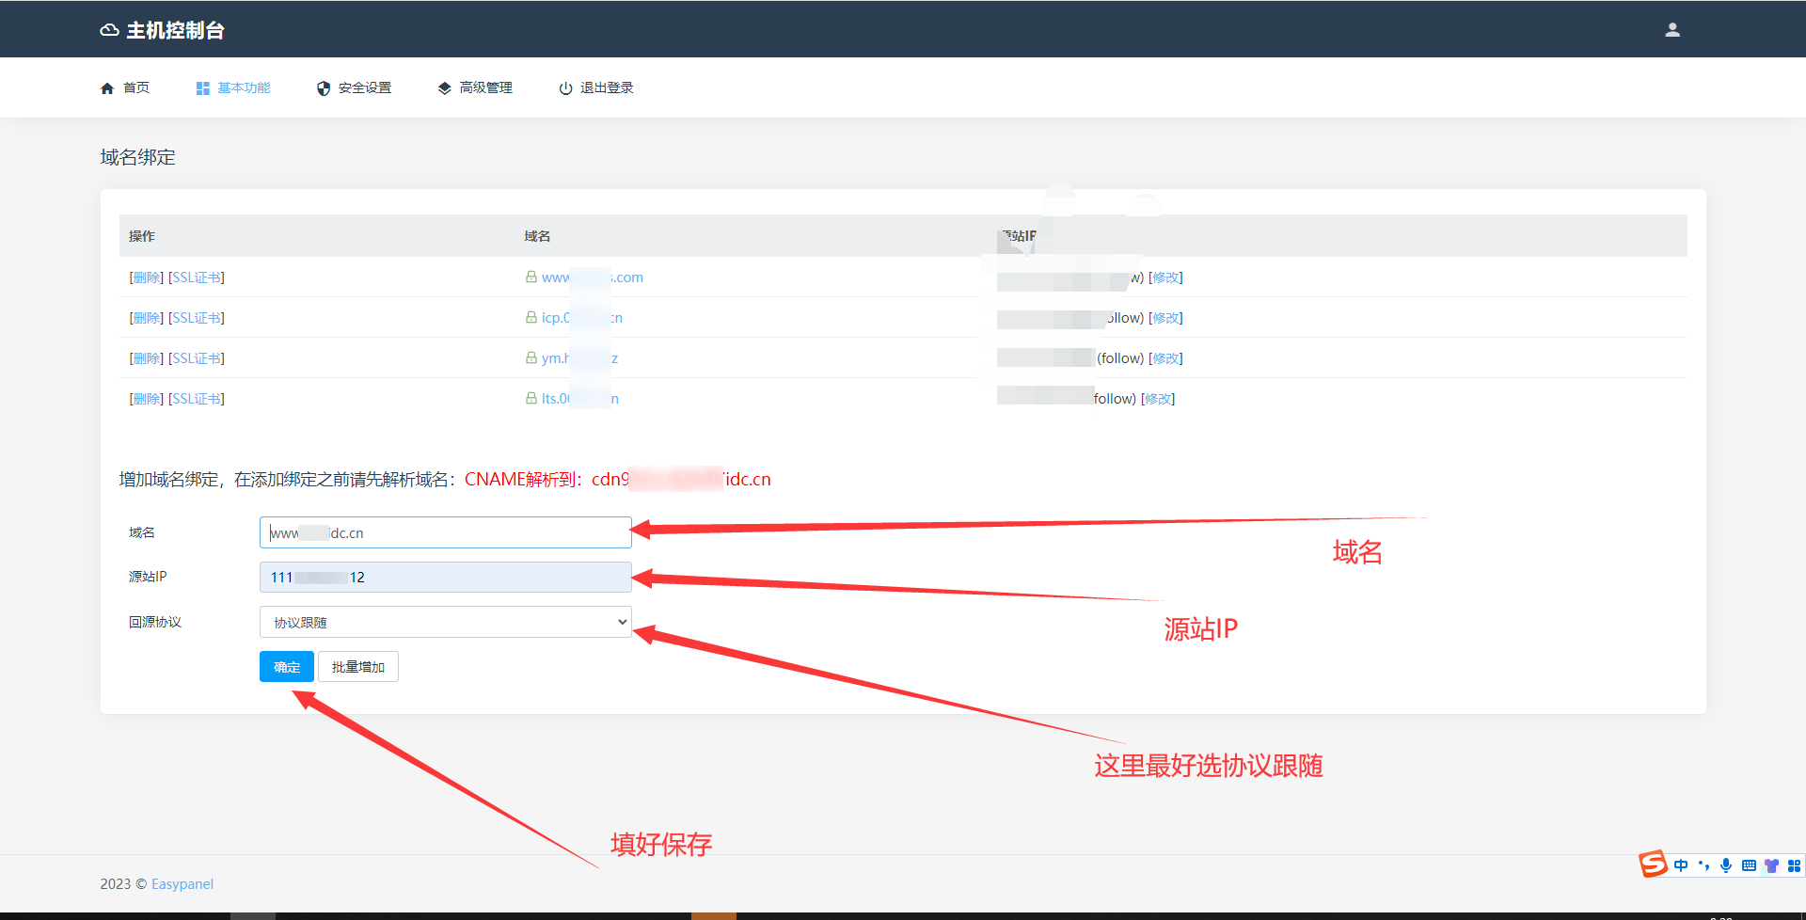1806x920 pixels.
Task: Click 修改 link in the second domain row
Action: [x=1166, y=318]
